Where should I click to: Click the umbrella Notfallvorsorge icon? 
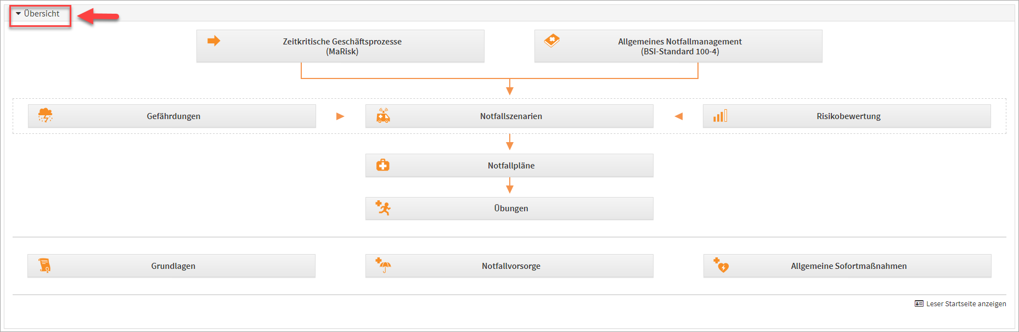(x=383, y=265)
